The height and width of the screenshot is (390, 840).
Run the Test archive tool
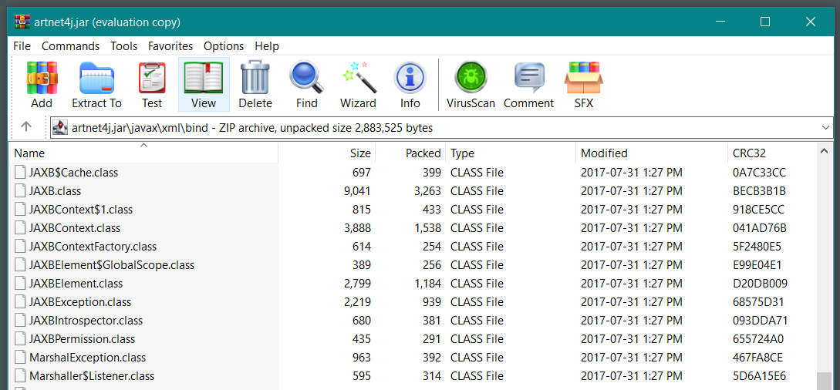point(152,85)
